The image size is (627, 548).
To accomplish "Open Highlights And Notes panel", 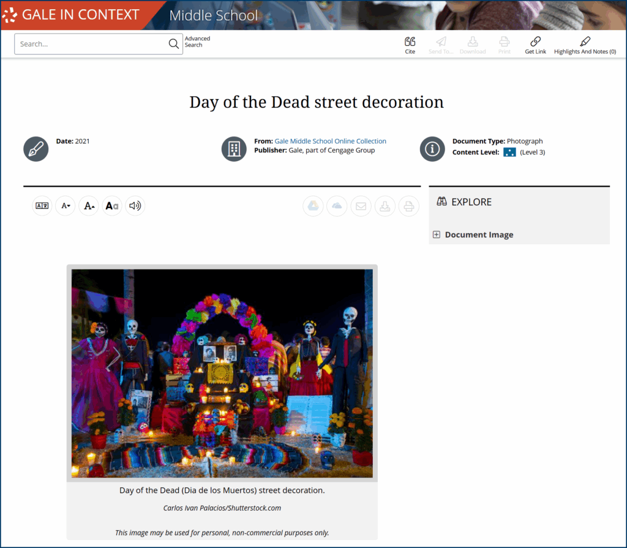I will point(585,42).
